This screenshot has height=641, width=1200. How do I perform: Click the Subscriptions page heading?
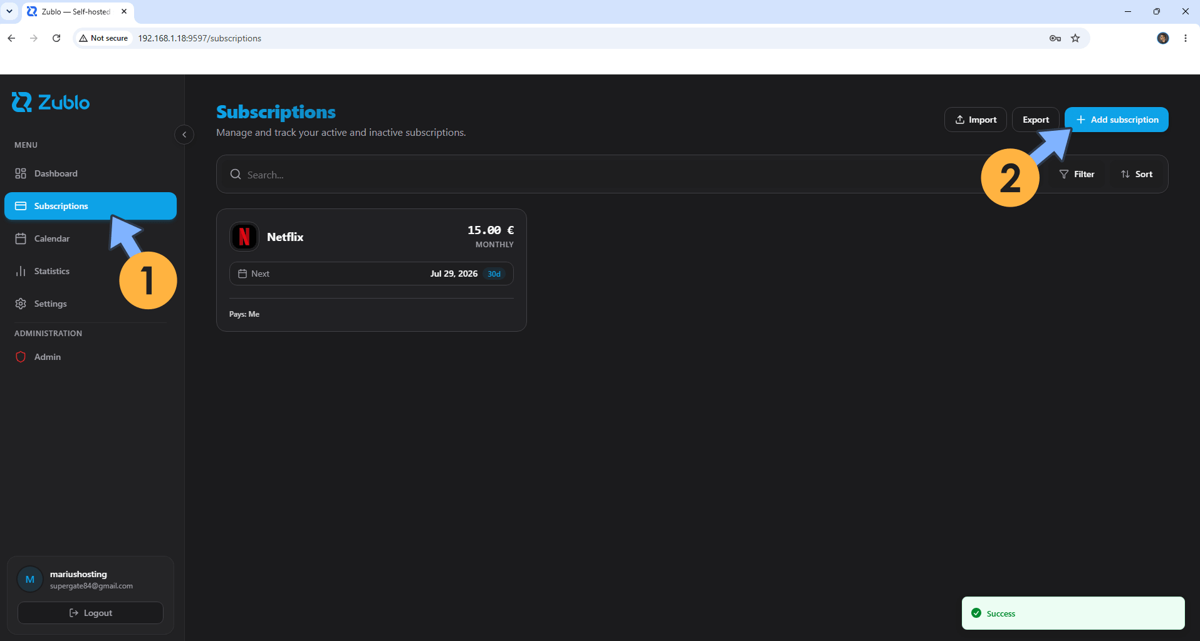pyautogui.click(x=276, y=112)
